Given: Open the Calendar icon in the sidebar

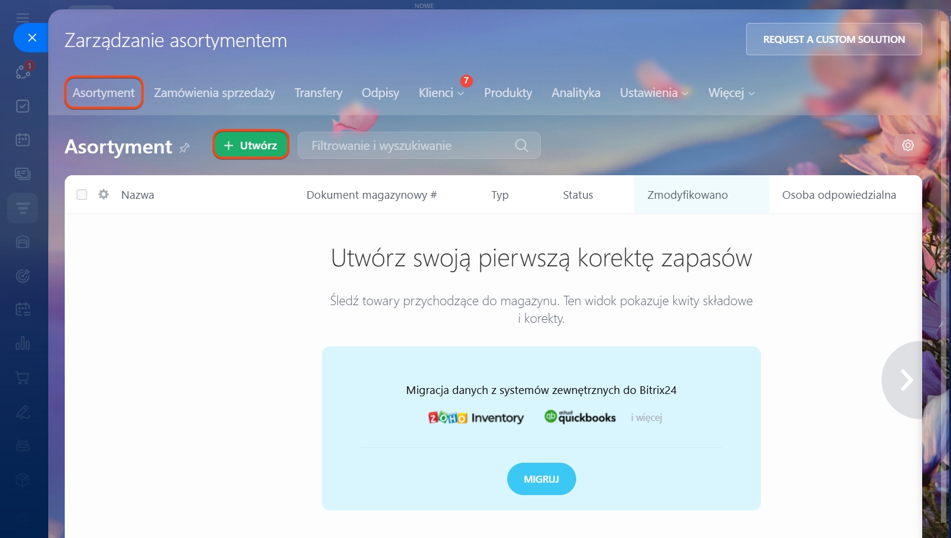Looking at the screenshot, I should pos(22,140).
